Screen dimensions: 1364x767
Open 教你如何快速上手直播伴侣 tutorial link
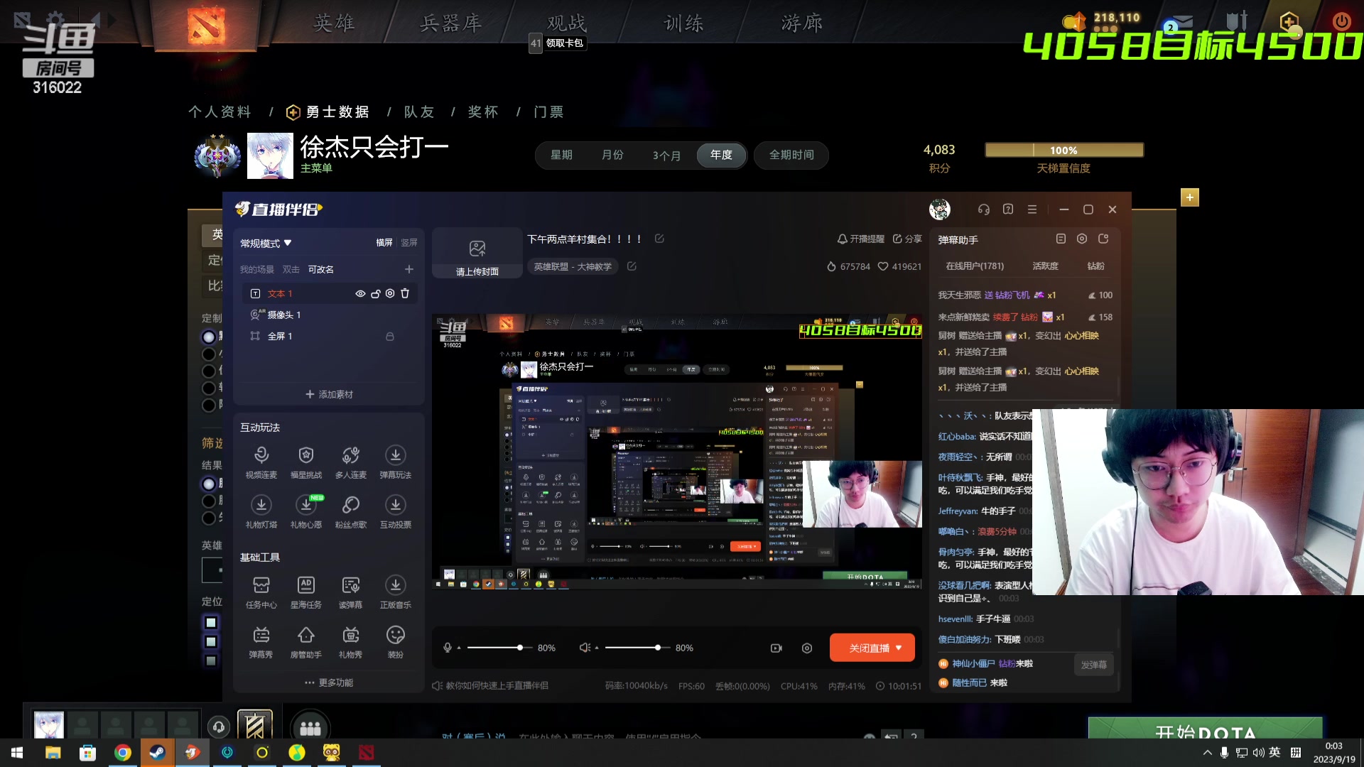pyautogui.click(x=490, y=686)
